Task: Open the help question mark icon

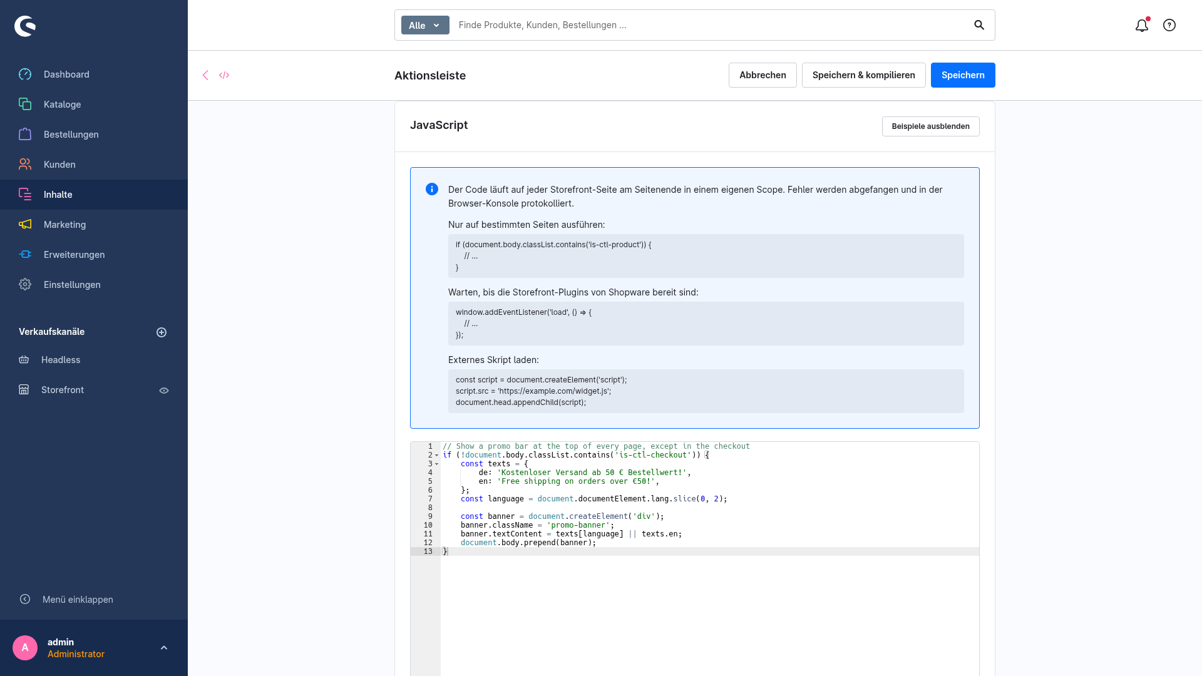Action: [1169, 25]
